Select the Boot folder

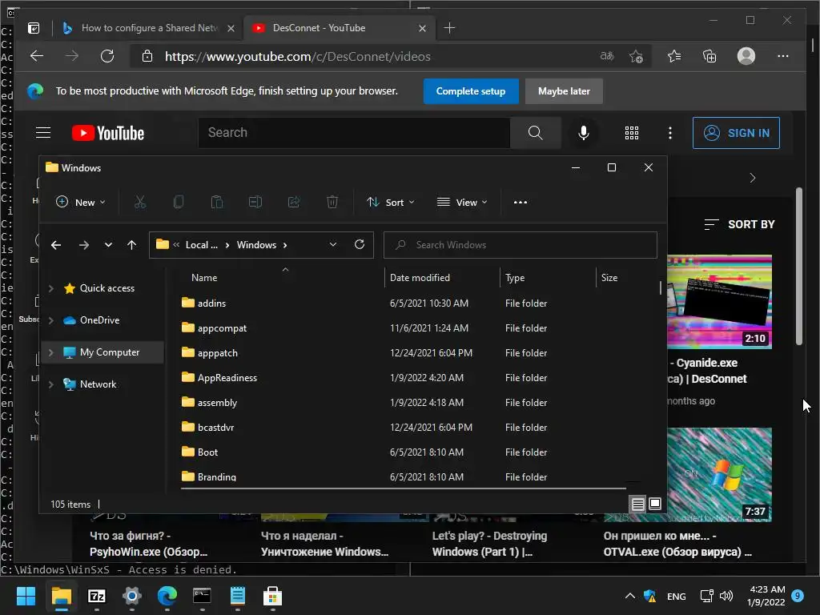(x=207, y=452)
